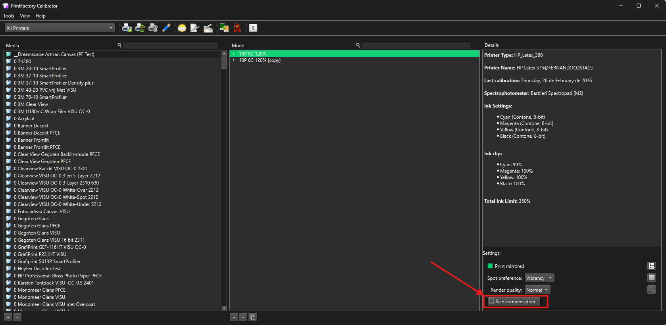Click the Media search magnifier icon
This screenshot has width=666, height=325.
[x=119, y=45]
